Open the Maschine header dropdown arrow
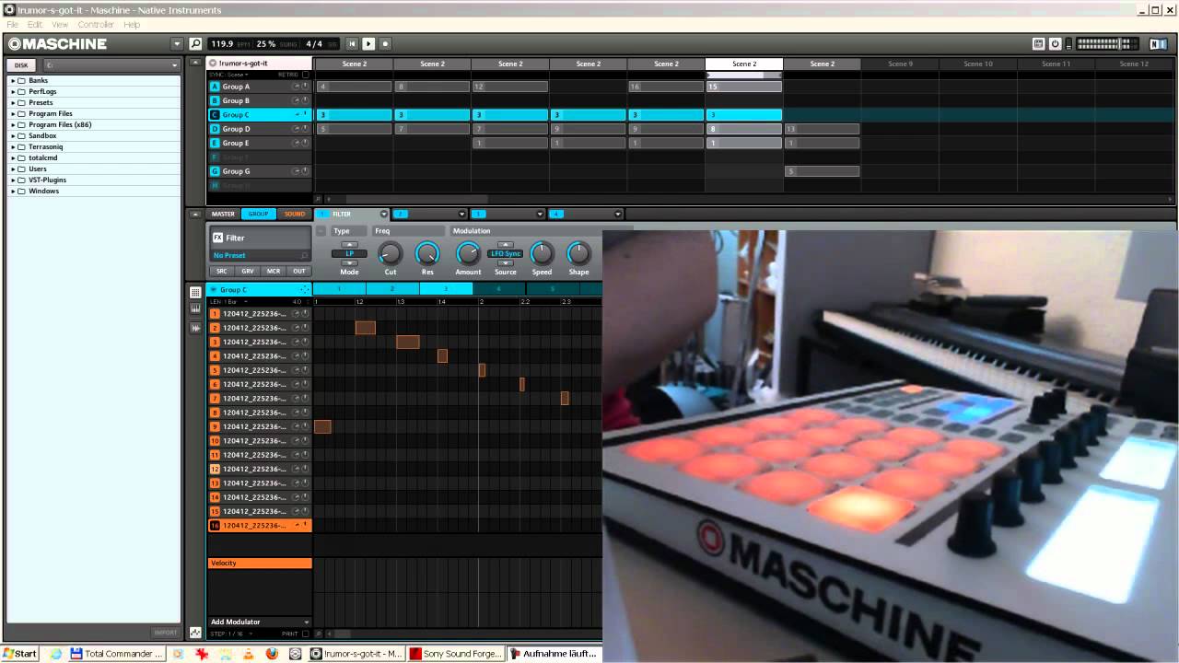The height and width of the screenshot is (663, 1179). click(x=177, y=43)
